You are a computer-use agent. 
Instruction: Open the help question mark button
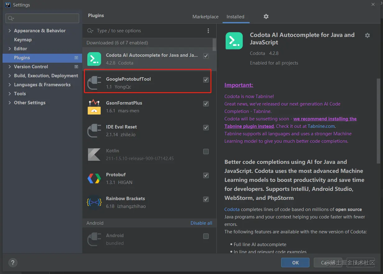click(x=13, y=263)
